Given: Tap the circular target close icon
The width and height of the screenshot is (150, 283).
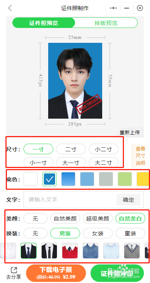Looking at the screenshot, I should coord(140,8).
